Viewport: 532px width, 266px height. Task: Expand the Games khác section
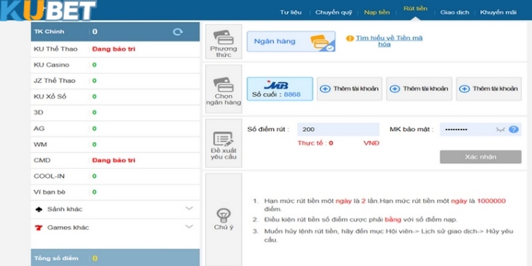pyautogui.click(x=189, y=227)
